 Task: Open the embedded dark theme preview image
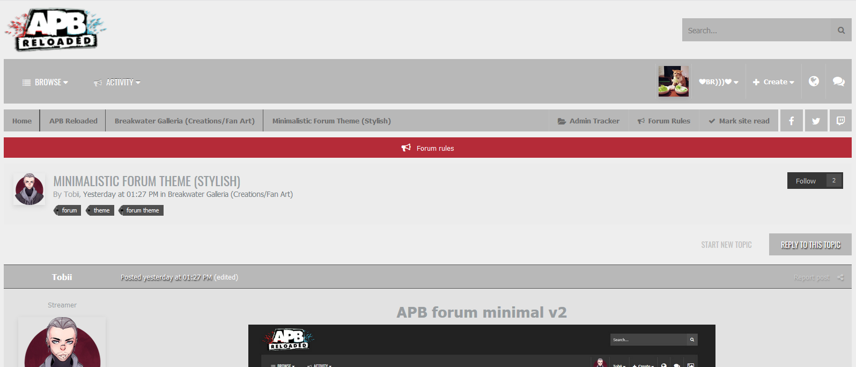(x=482, y=346)
